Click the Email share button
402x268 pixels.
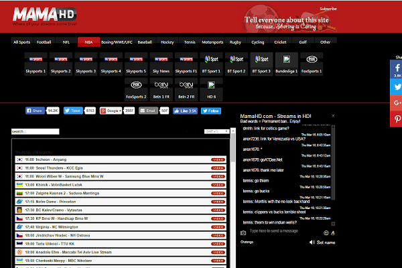point(148,111)
